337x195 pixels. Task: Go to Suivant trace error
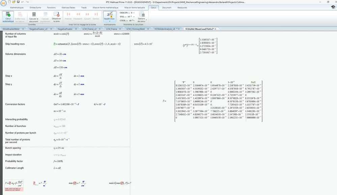[x=87, y=16]
